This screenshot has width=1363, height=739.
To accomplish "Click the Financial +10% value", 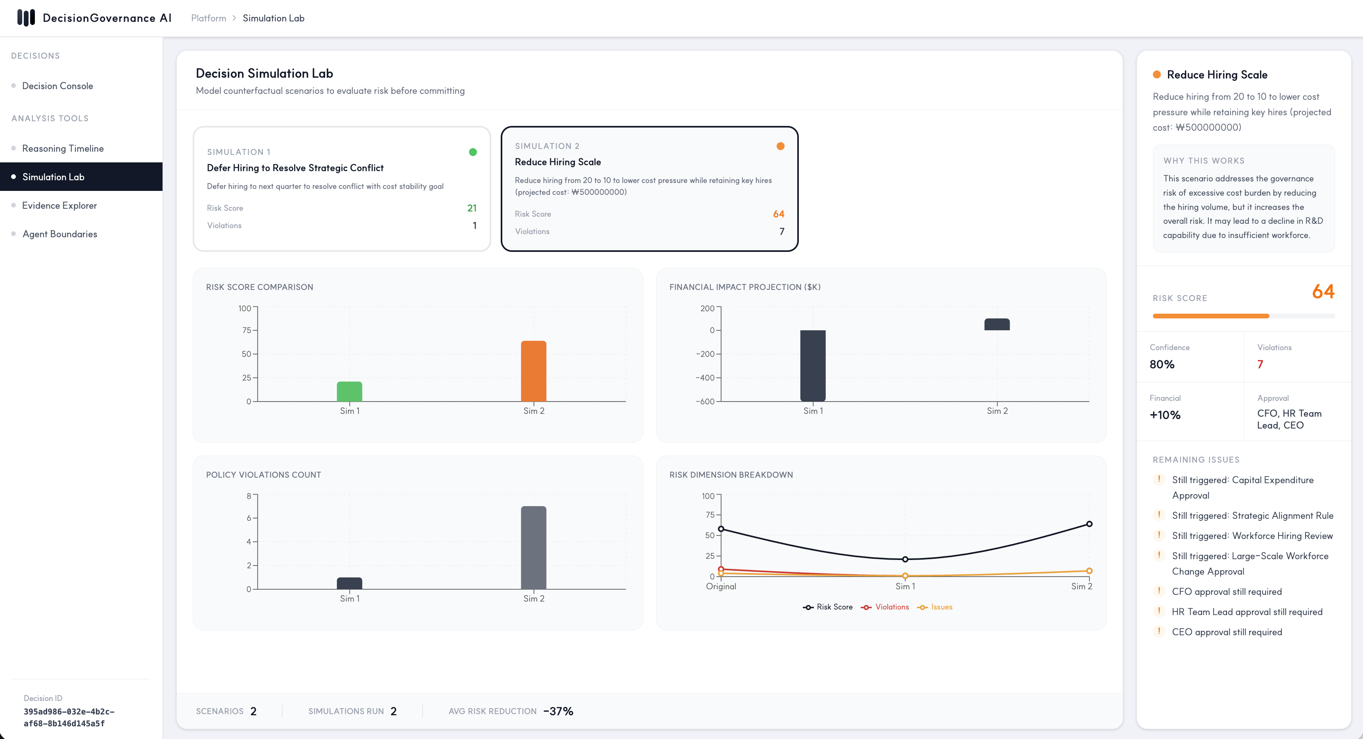I will point(1165,415).
